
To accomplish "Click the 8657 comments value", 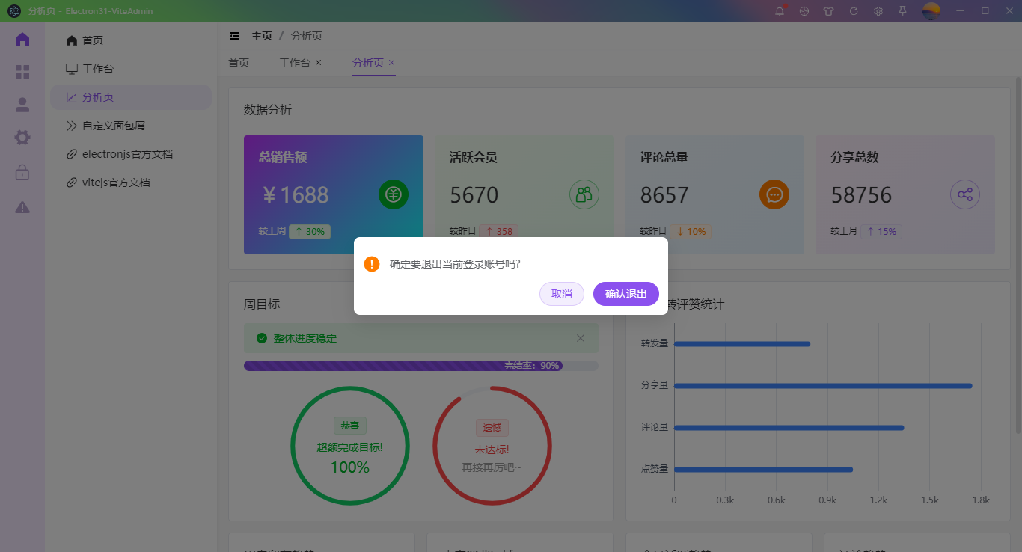I will 664,195.
